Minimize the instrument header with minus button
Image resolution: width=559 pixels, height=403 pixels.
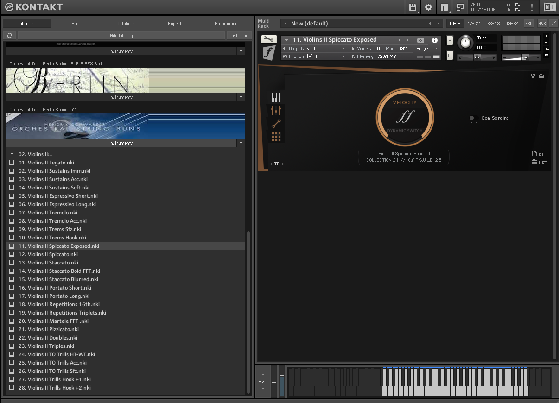click(546, 42)
